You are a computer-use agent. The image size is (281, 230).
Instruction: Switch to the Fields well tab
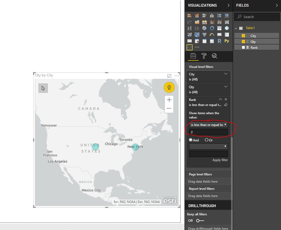[193, 56]
